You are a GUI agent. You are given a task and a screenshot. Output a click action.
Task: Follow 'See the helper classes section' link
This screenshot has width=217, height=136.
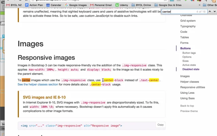(38, 84)
